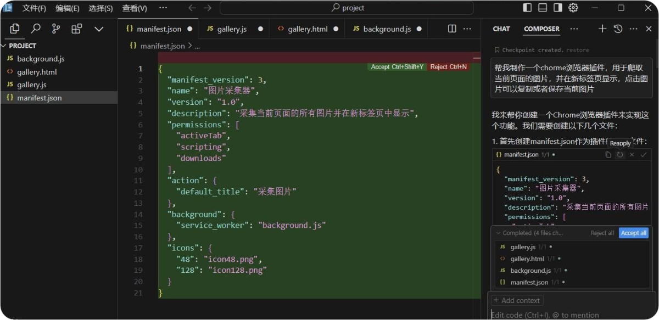Go back with the left navigation arrow
This screenshot has width=659, height=320.
click(x=192, y=8)
